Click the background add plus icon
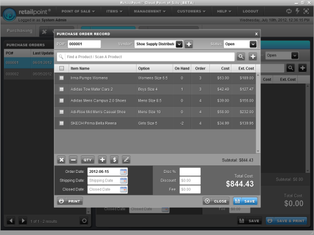Screen dimensions: 314x235 click(x=302, y=68)
